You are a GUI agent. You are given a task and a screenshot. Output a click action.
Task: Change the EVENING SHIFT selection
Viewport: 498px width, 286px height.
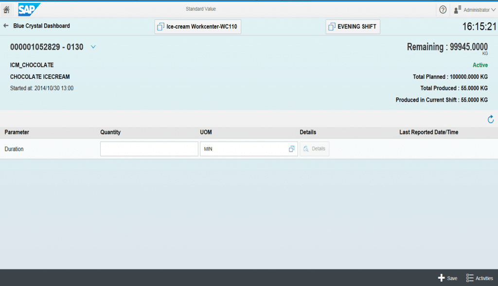coord(353,27)
